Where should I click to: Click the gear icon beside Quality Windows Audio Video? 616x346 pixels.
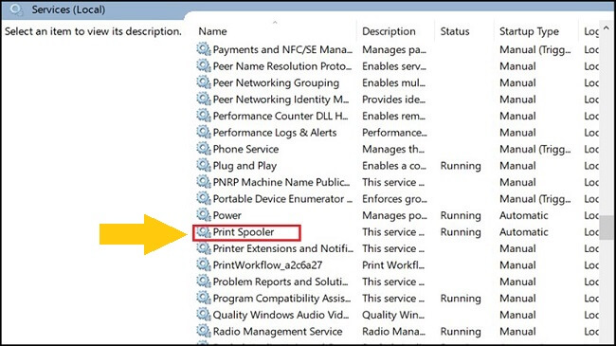pyautogui.click(x=204, y=315)
